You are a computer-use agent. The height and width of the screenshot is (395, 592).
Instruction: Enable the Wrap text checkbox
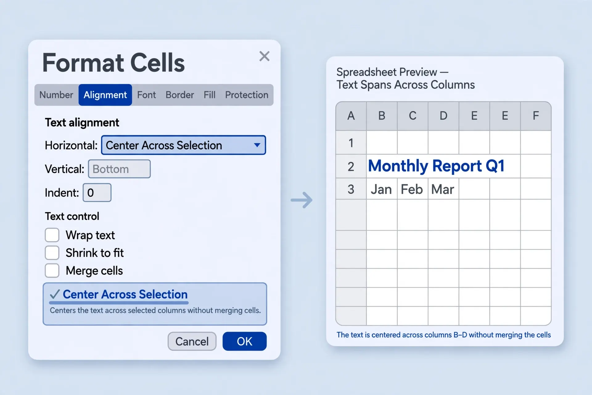tap(52, 235)
